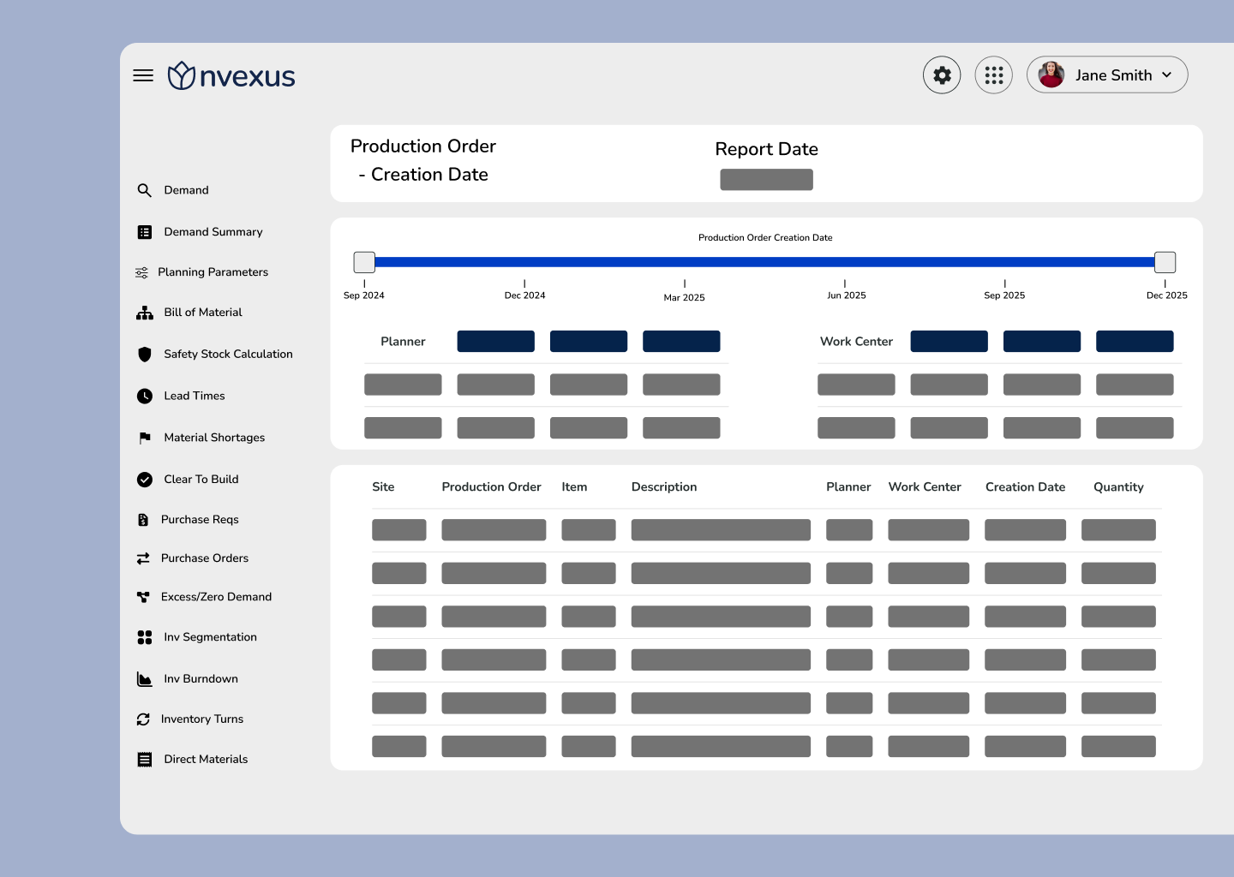1234x877 pixels.
Task: Click the Material Shortages flag icon
Action: point(145,438)
